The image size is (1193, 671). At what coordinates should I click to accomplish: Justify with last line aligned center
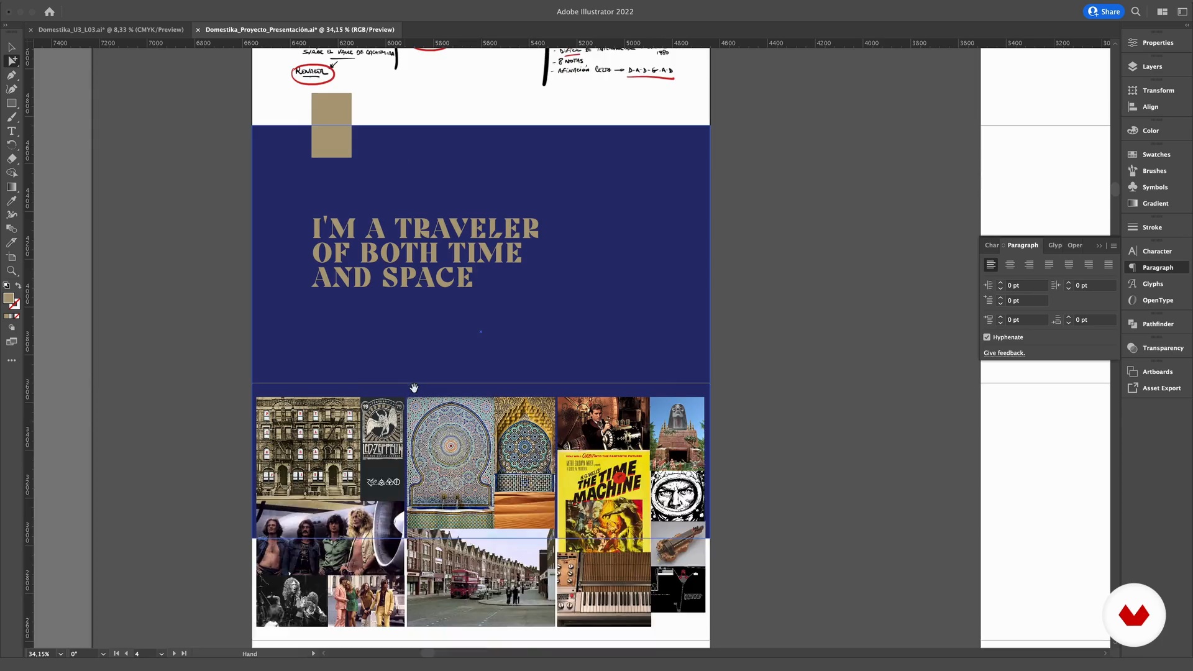[1069, 265]
